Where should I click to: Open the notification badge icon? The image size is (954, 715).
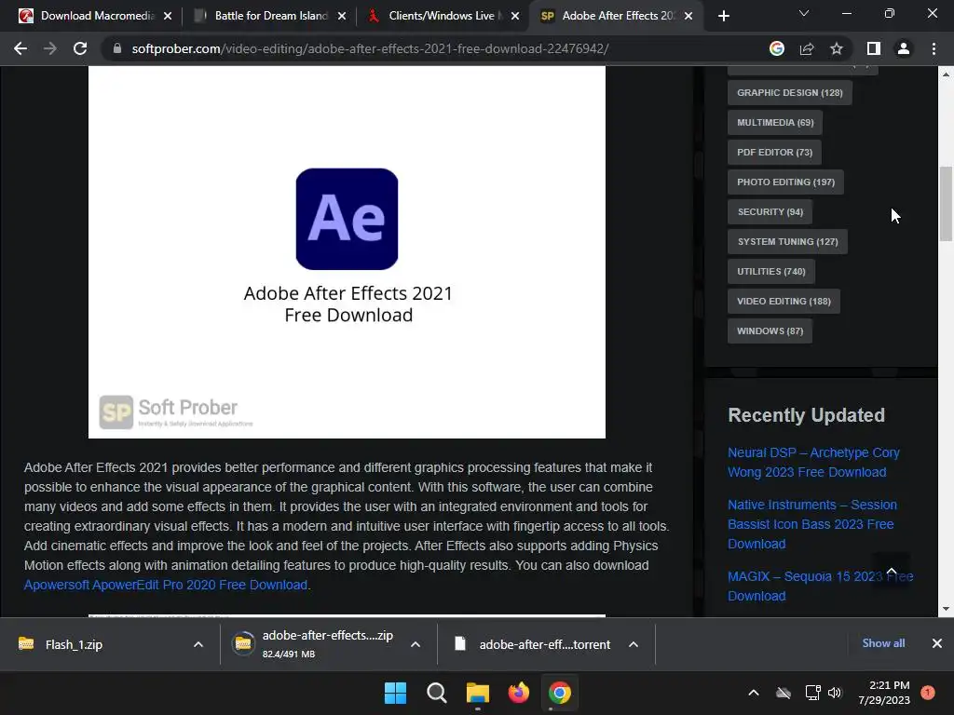point(927,693)
